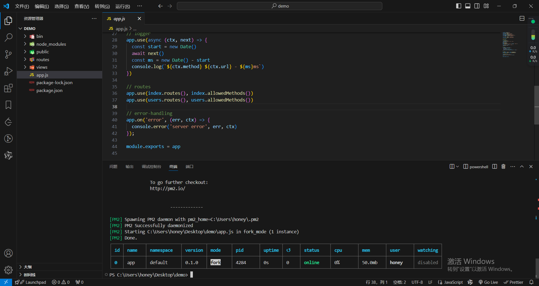Split the powershell terminal
The image size is (539, 286).
coord(494,166)
